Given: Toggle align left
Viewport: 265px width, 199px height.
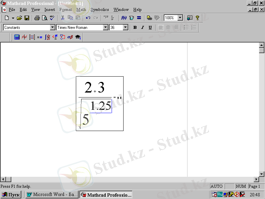Looking at the screenshot, I should click(161, 28).
